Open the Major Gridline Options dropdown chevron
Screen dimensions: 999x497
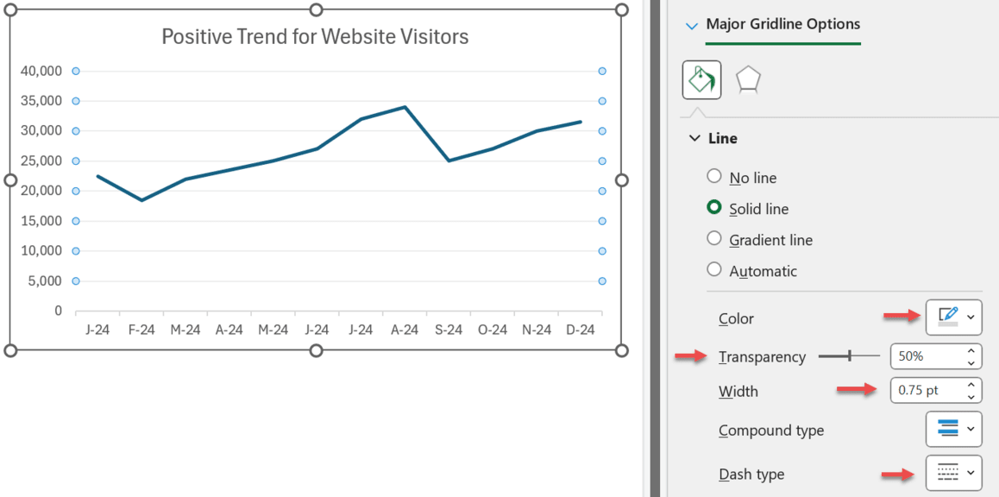pos(691,26)
